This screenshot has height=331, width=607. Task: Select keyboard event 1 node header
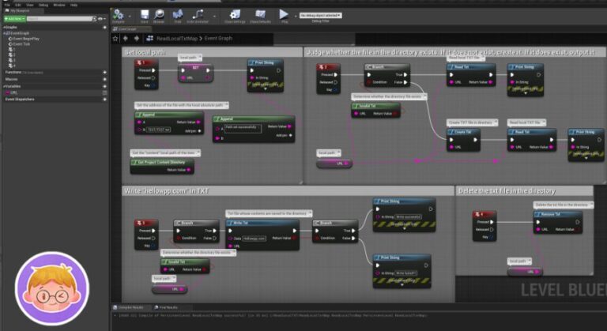click(146, 62)
